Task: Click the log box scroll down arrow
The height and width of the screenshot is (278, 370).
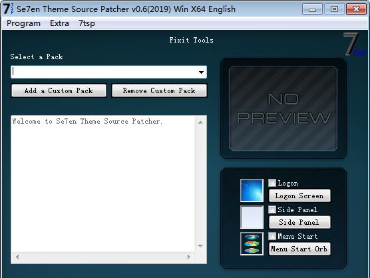Action: click(x=200, y=246)
